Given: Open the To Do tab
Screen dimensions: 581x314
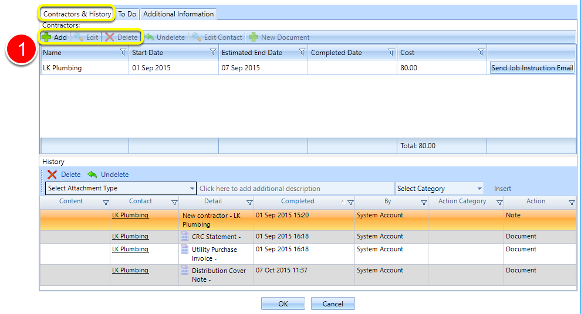Looking at the screenshot, I should tap(127, 13).
